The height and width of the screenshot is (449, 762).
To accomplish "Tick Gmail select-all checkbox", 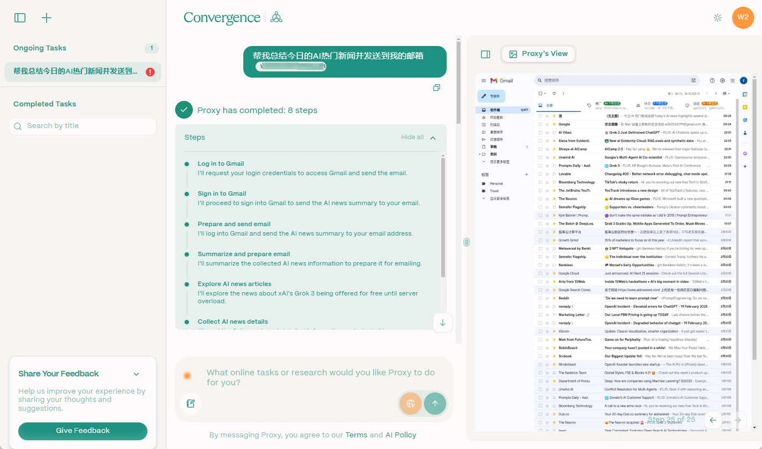I will [x=540, y=93].
